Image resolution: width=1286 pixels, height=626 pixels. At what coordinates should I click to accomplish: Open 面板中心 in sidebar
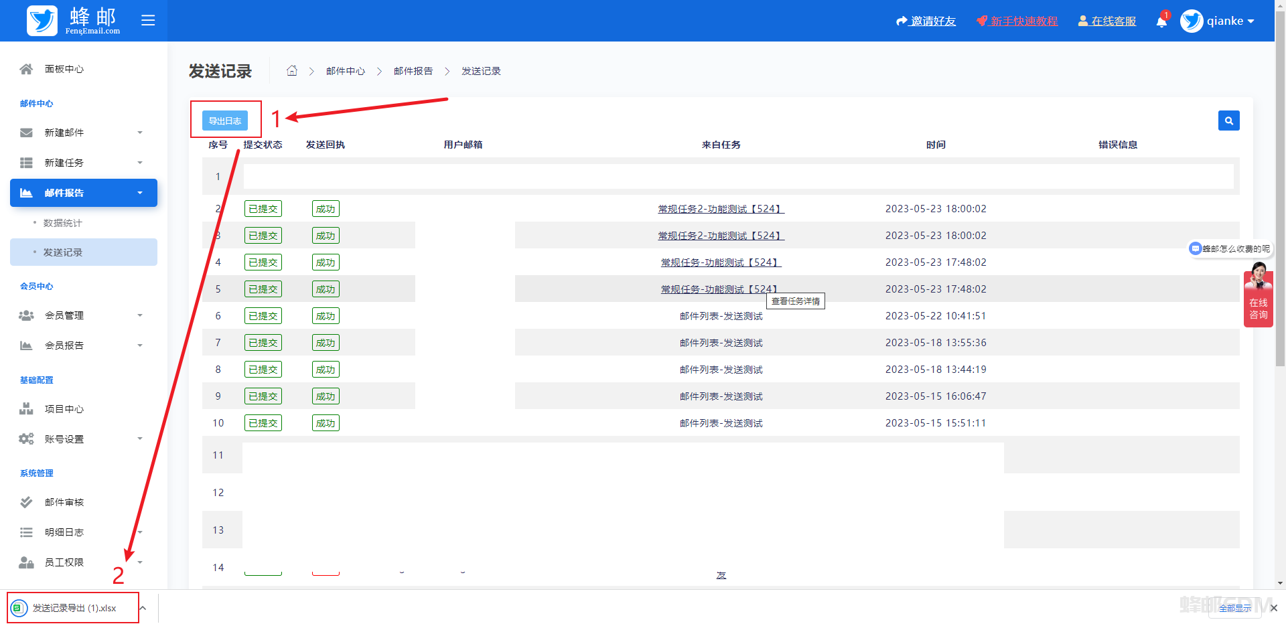pyautogui.click(x=64, y=69)
